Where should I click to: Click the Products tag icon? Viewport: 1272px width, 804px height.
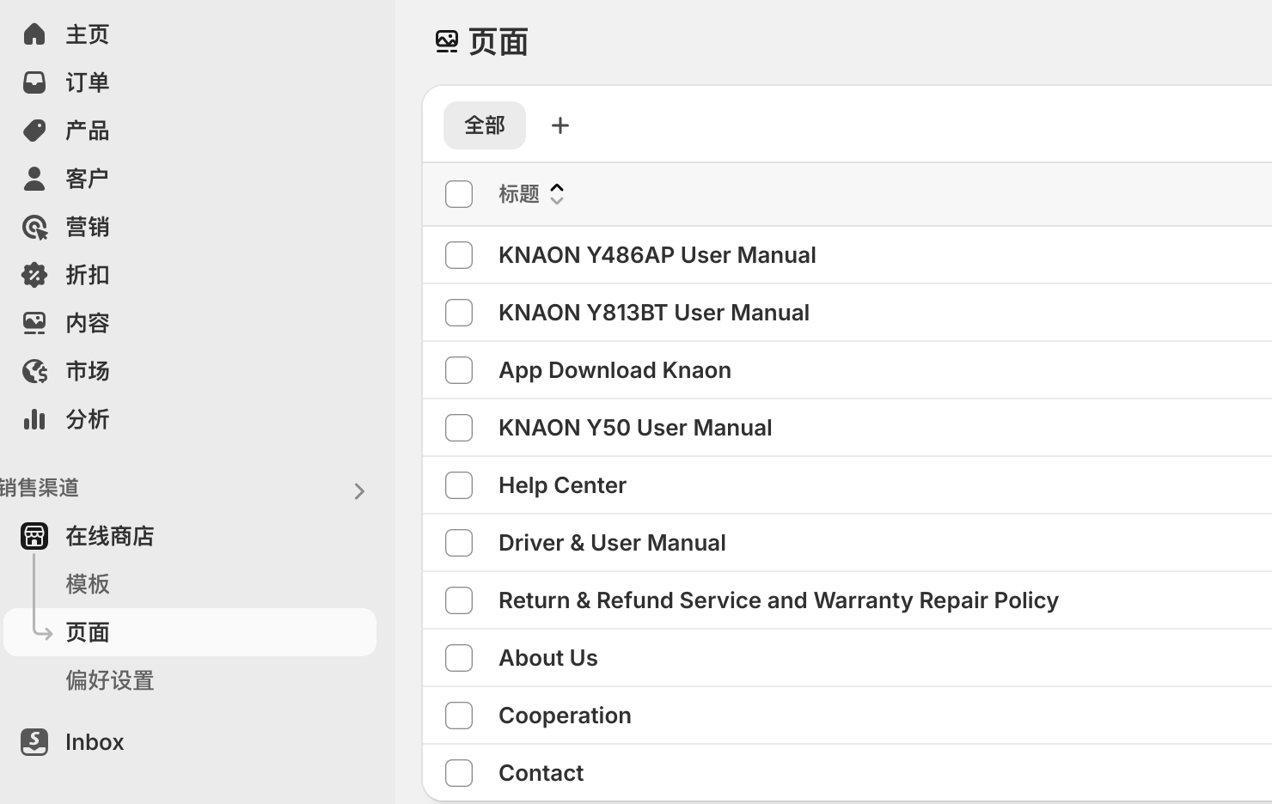(x=34, y=131)
